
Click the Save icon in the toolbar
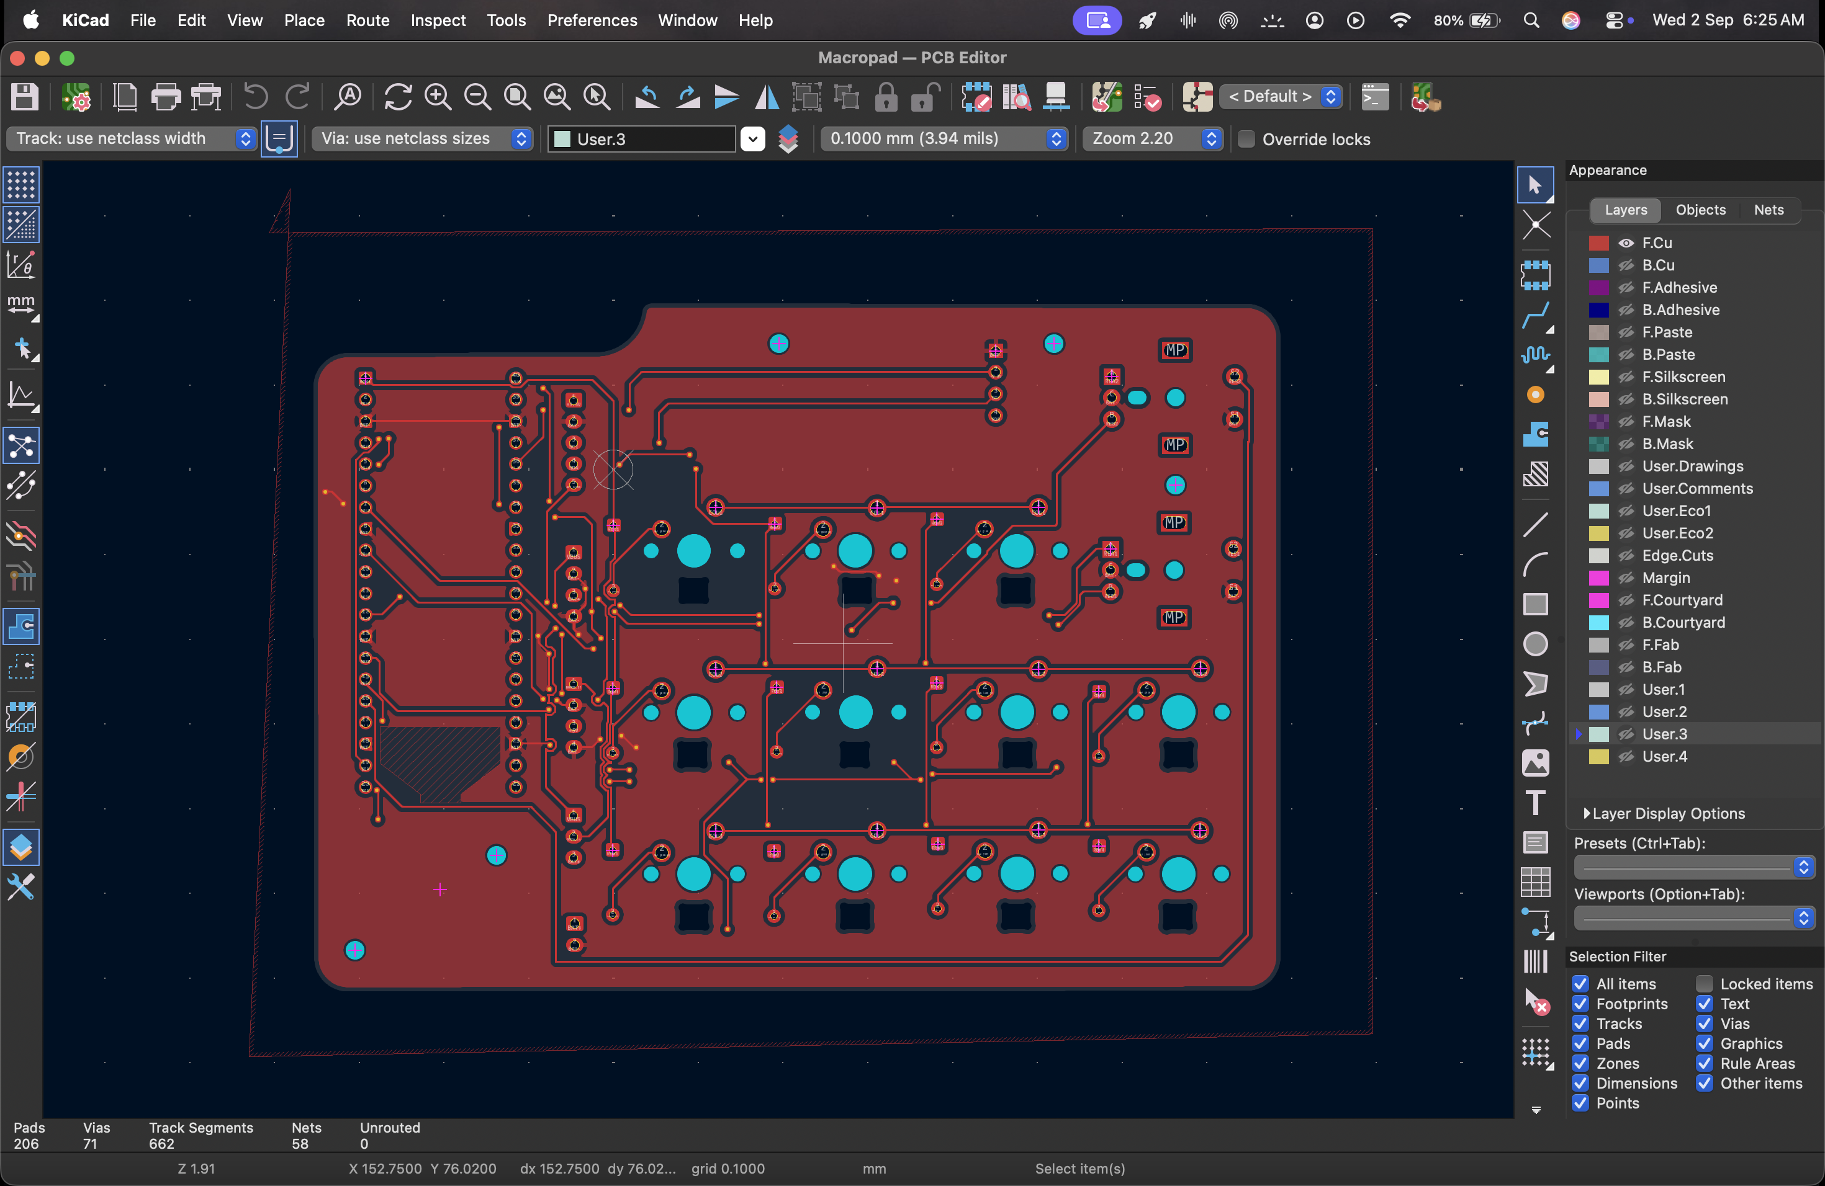click(25, 97)
